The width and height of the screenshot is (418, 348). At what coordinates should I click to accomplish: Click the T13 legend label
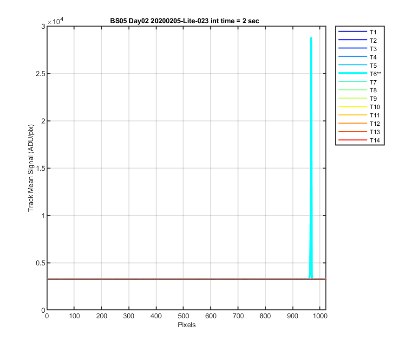[375, 132]
